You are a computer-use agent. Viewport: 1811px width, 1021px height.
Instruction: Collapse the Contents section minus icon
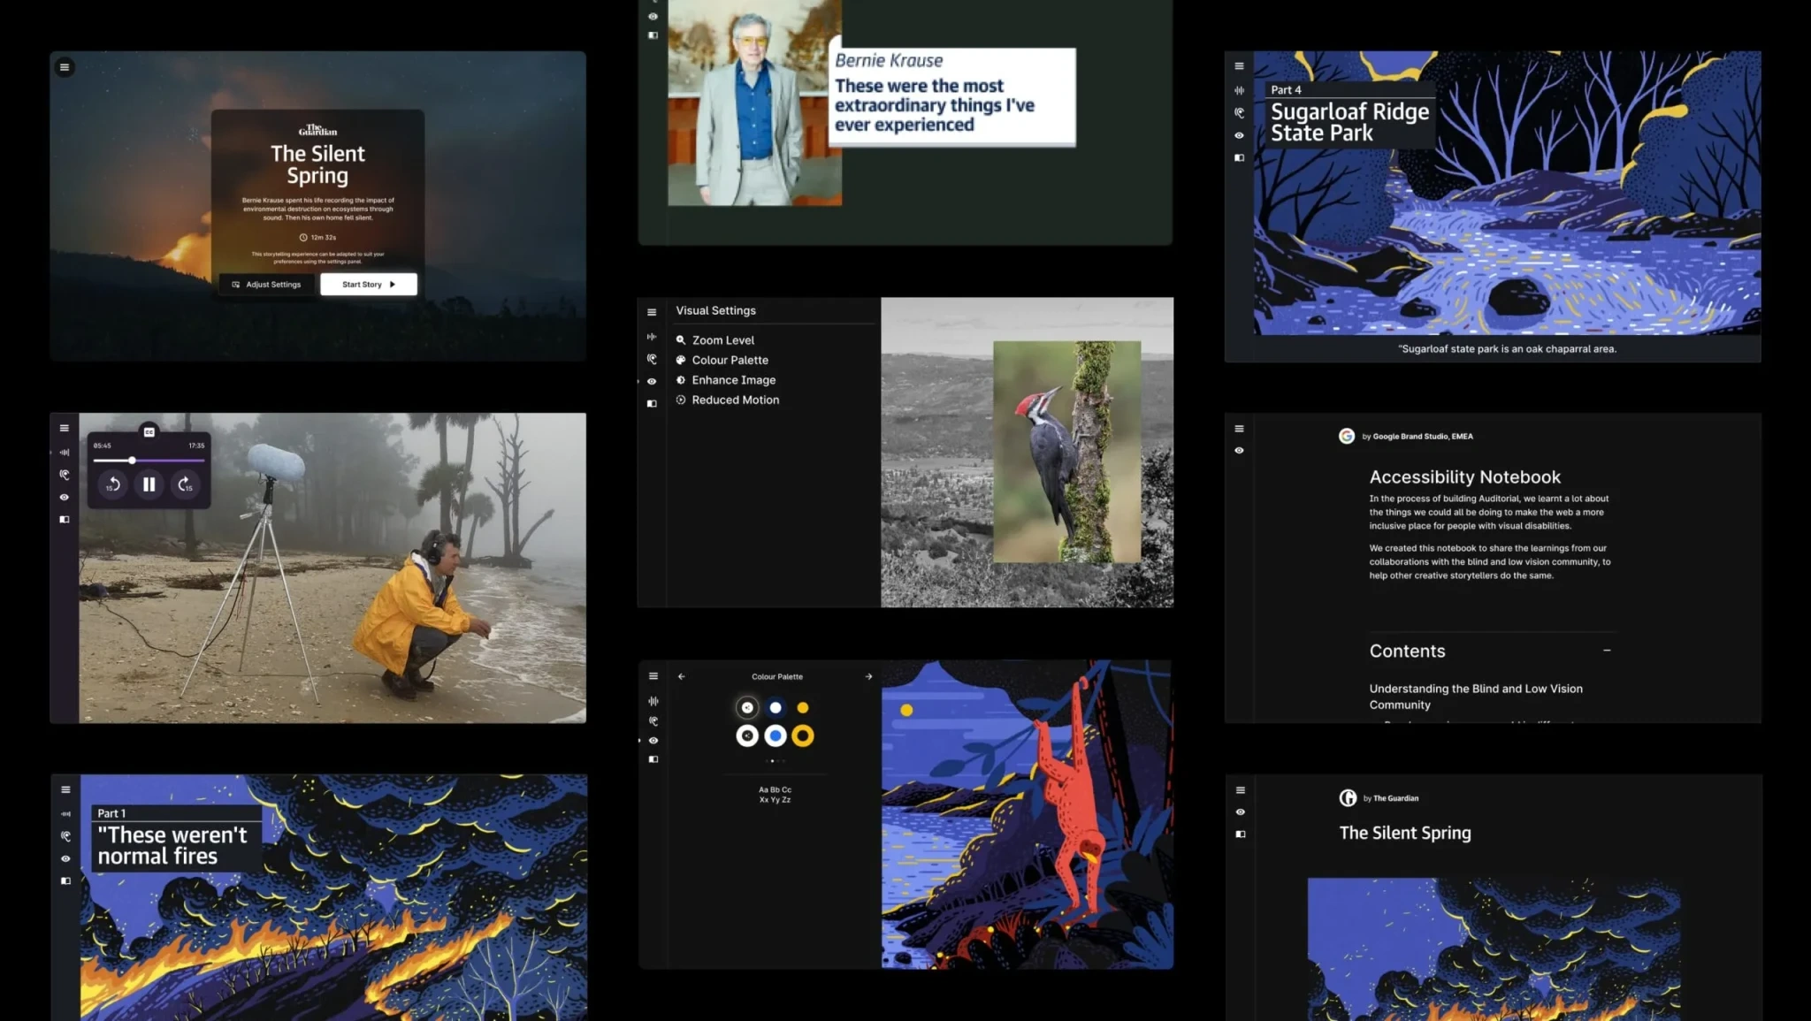click(1606, 651)
